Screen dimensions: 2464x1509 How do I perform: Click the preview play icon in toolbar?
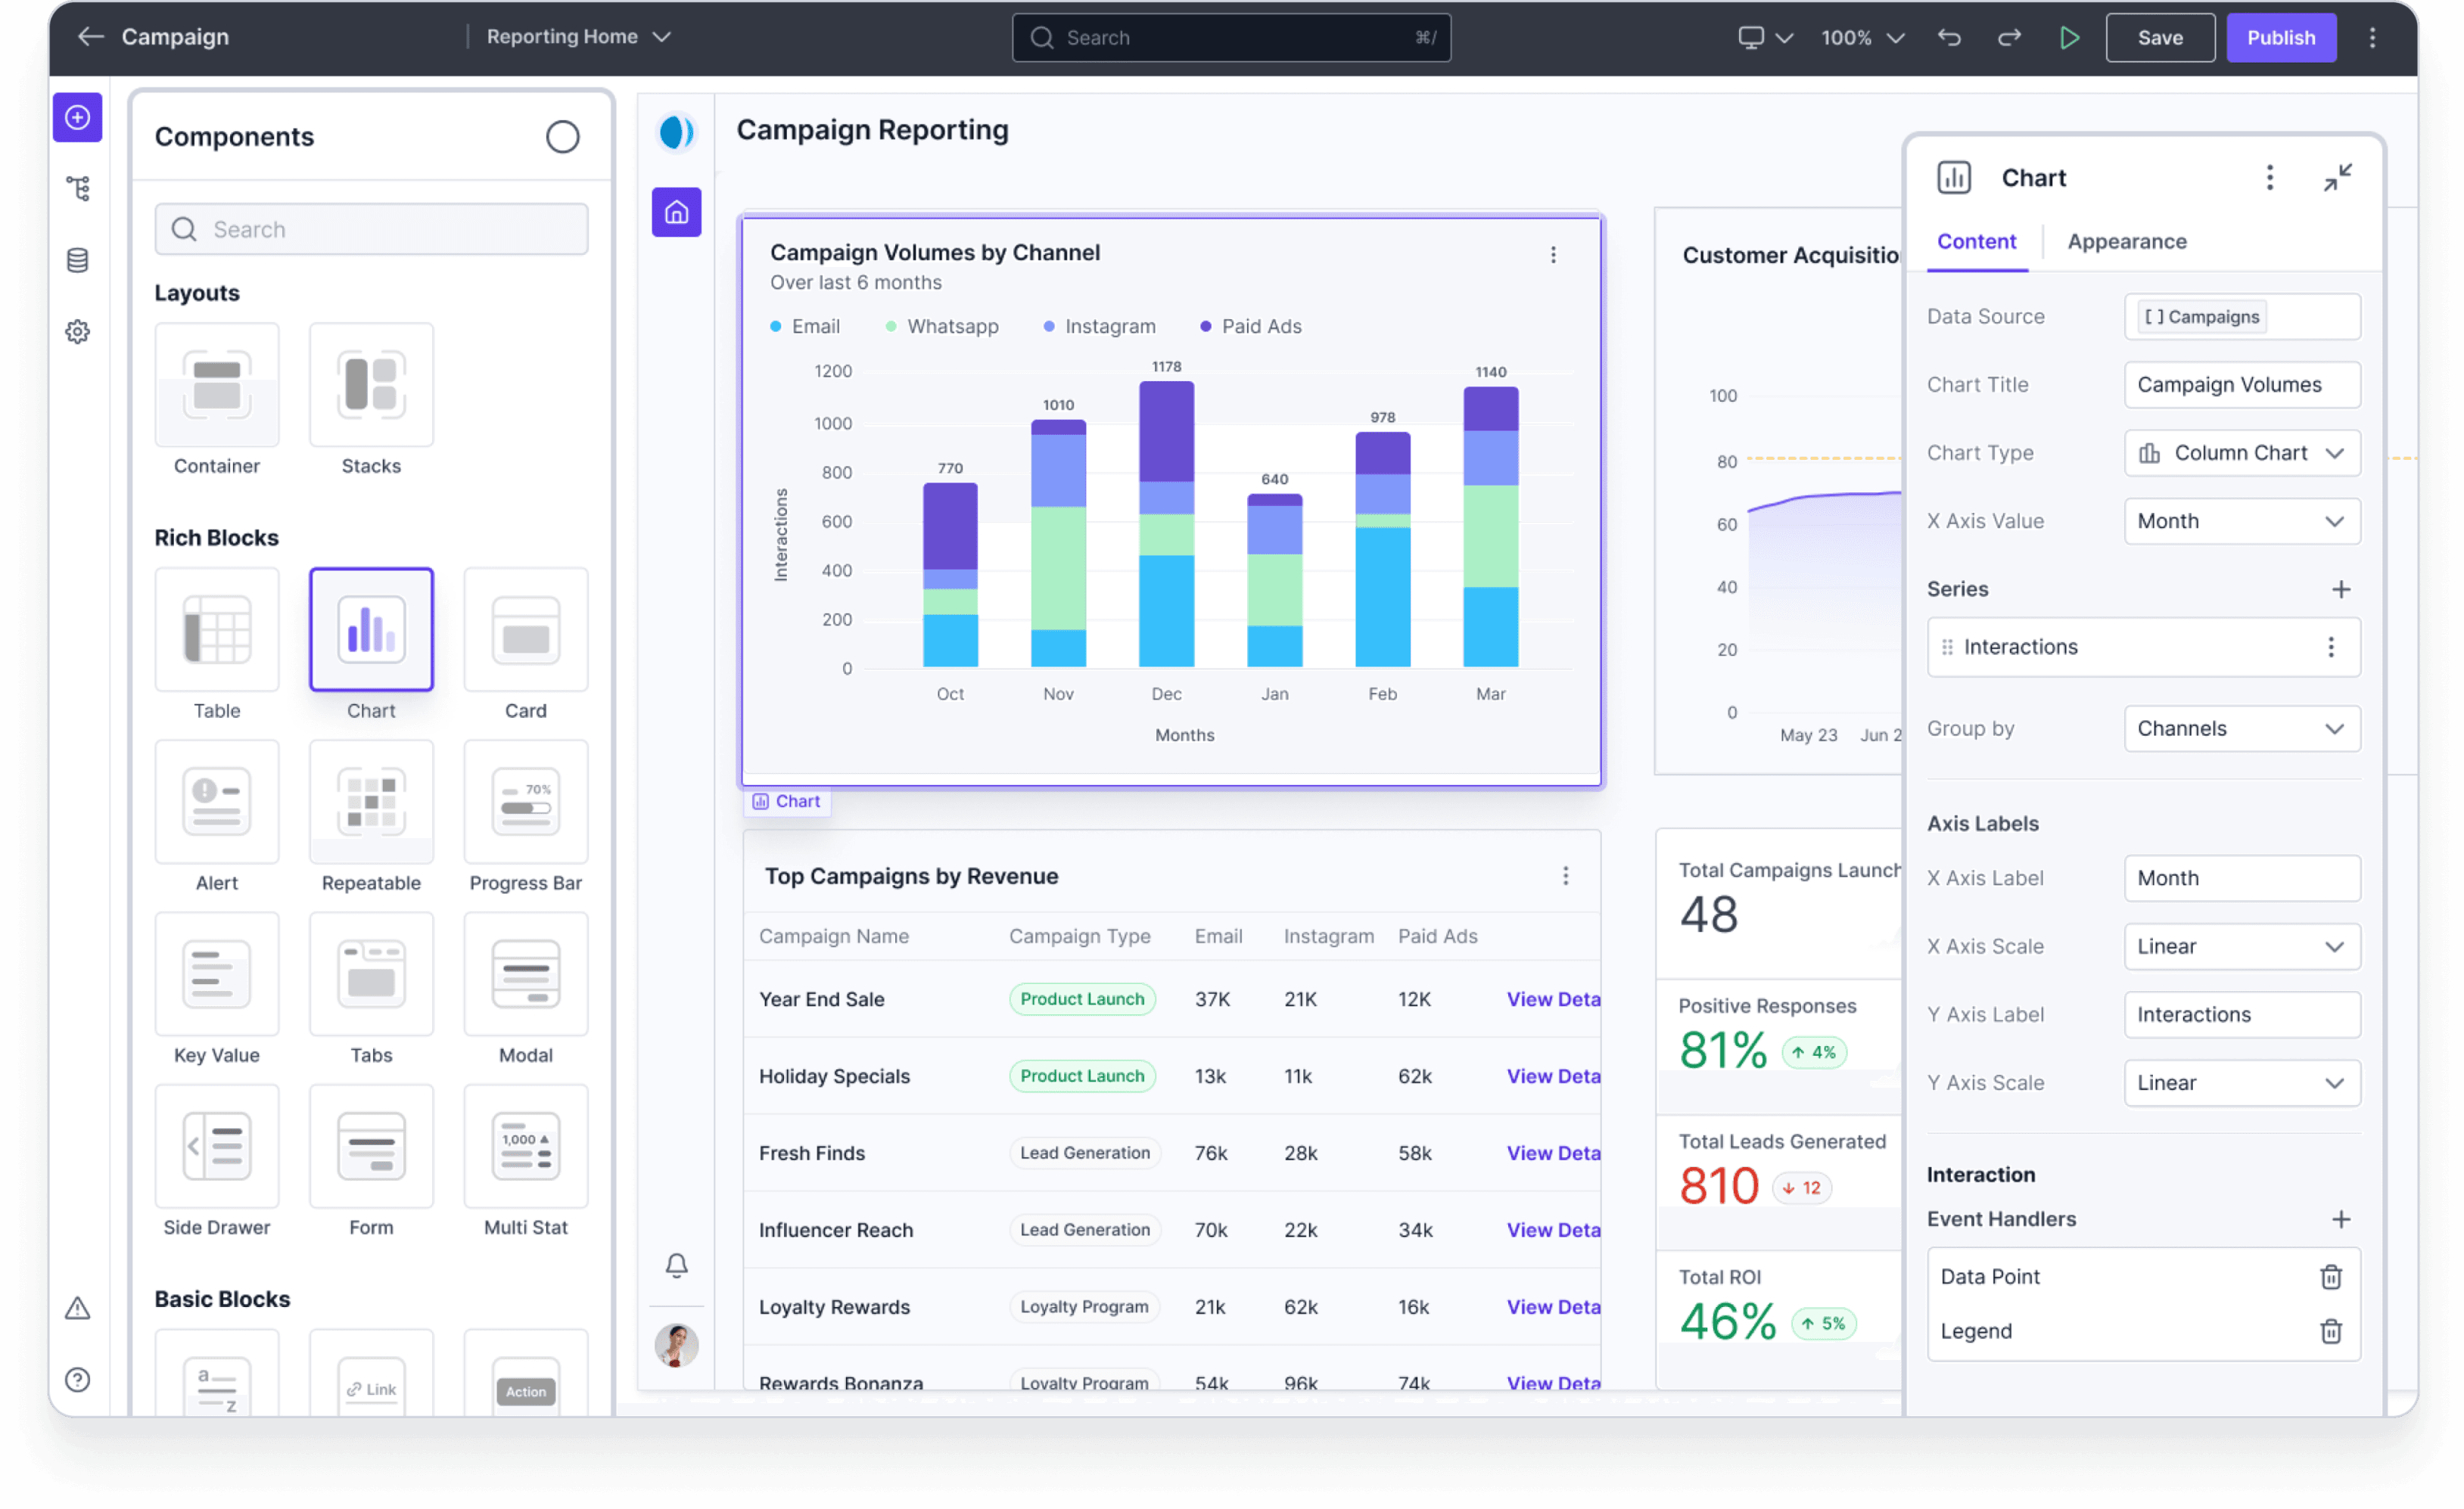pos(2069,38)
